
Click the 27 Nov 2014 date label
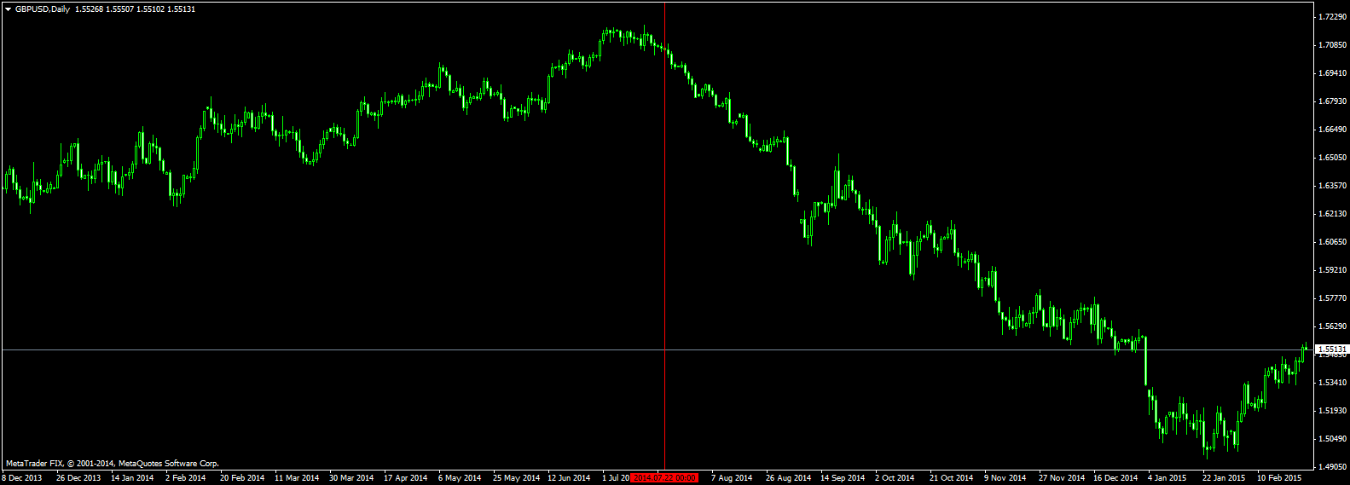coord(1062,478)
